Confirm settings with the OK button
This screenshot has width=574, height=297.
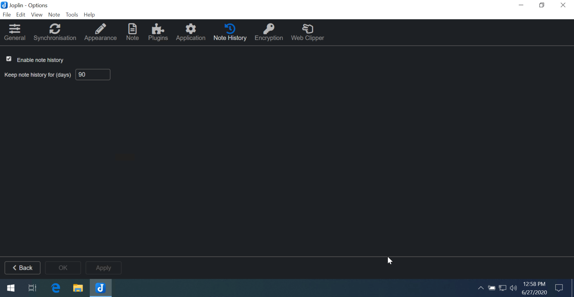click(63, 267)
